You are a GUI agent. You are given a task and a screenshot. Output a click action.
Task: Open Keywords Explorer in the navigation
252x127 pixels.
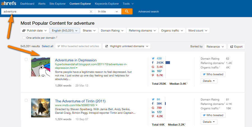pyautogui.click(x=107, y=4)
